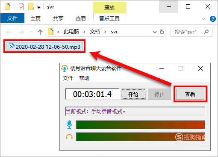Image resolution: width=218 pixels, height=157 pixels.
Task: Click the headphone volume level bar
Action: [140, 137]
